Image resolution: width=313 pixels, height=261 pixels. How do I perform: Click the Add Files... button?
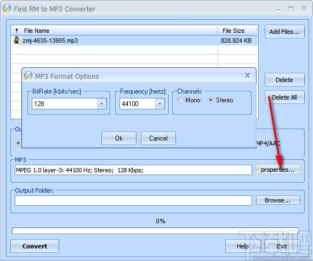pos(284,32)
